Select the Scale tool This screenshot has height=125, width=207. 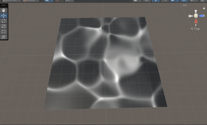(x=4, y=26)
